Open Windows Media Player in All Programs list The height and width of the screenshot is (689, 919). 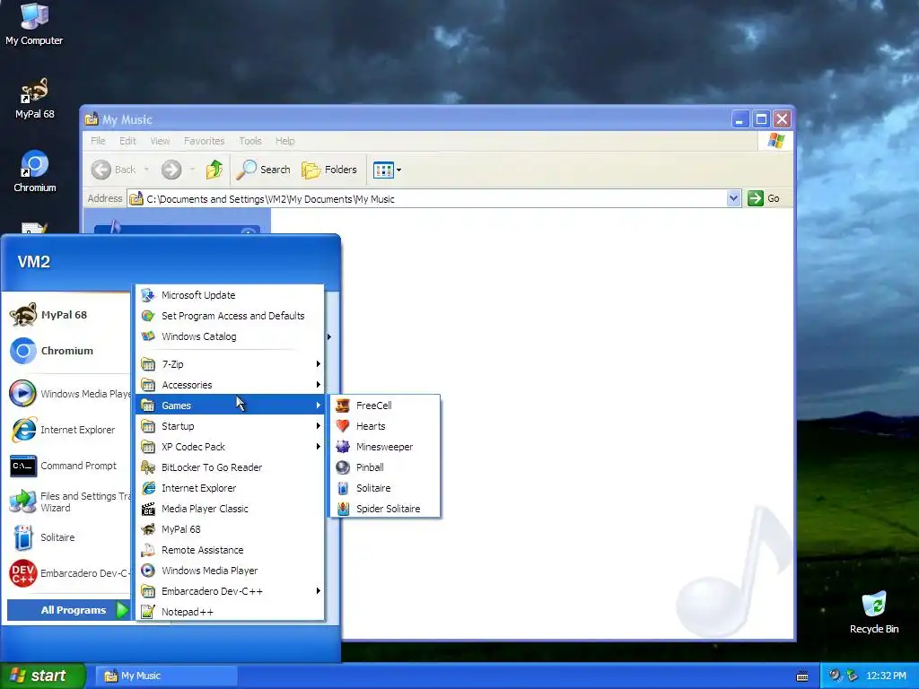(x=230, y=570)
